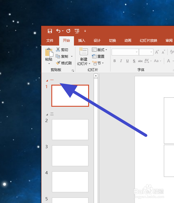
Task: Open the 设计 tab
Action: [97, 41]
